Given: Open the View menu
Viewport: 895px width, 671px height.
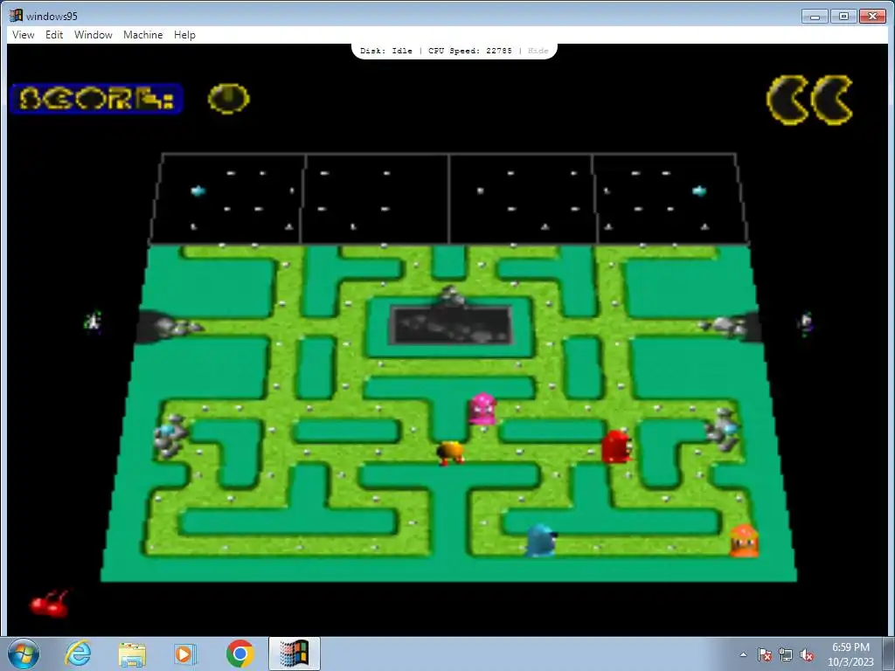Looking at the screenshot, I should (24, 35).
